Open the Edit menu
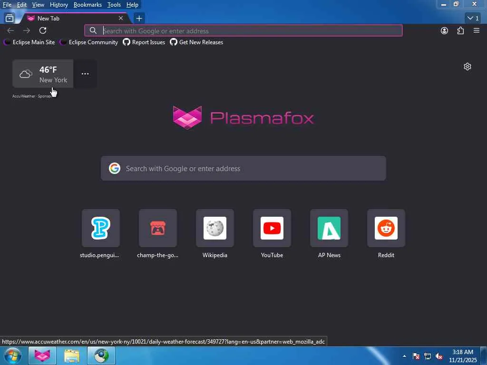The image size is (487, 365). click(22, 5)
